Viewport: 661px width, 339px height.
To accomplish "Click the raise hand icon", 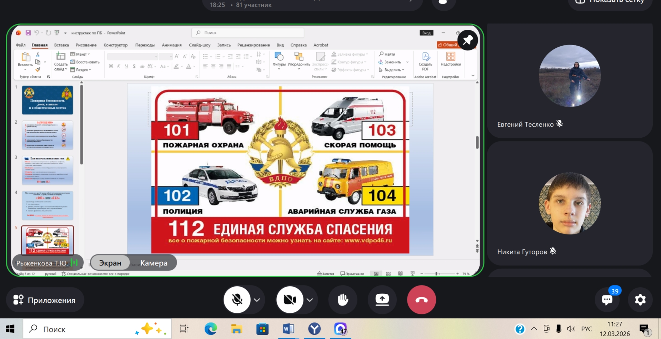I will click(x=343, y=300).
